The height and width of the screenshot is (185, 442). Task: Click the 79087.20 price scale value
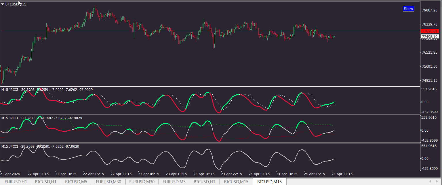430,10
